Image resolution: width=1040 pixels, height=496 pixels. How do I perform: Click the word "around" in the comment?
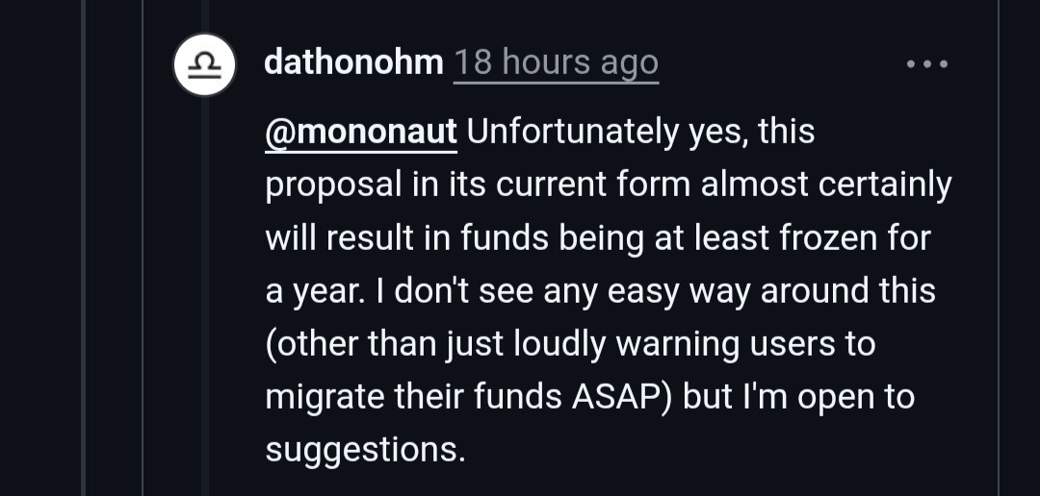pos(815,290)
